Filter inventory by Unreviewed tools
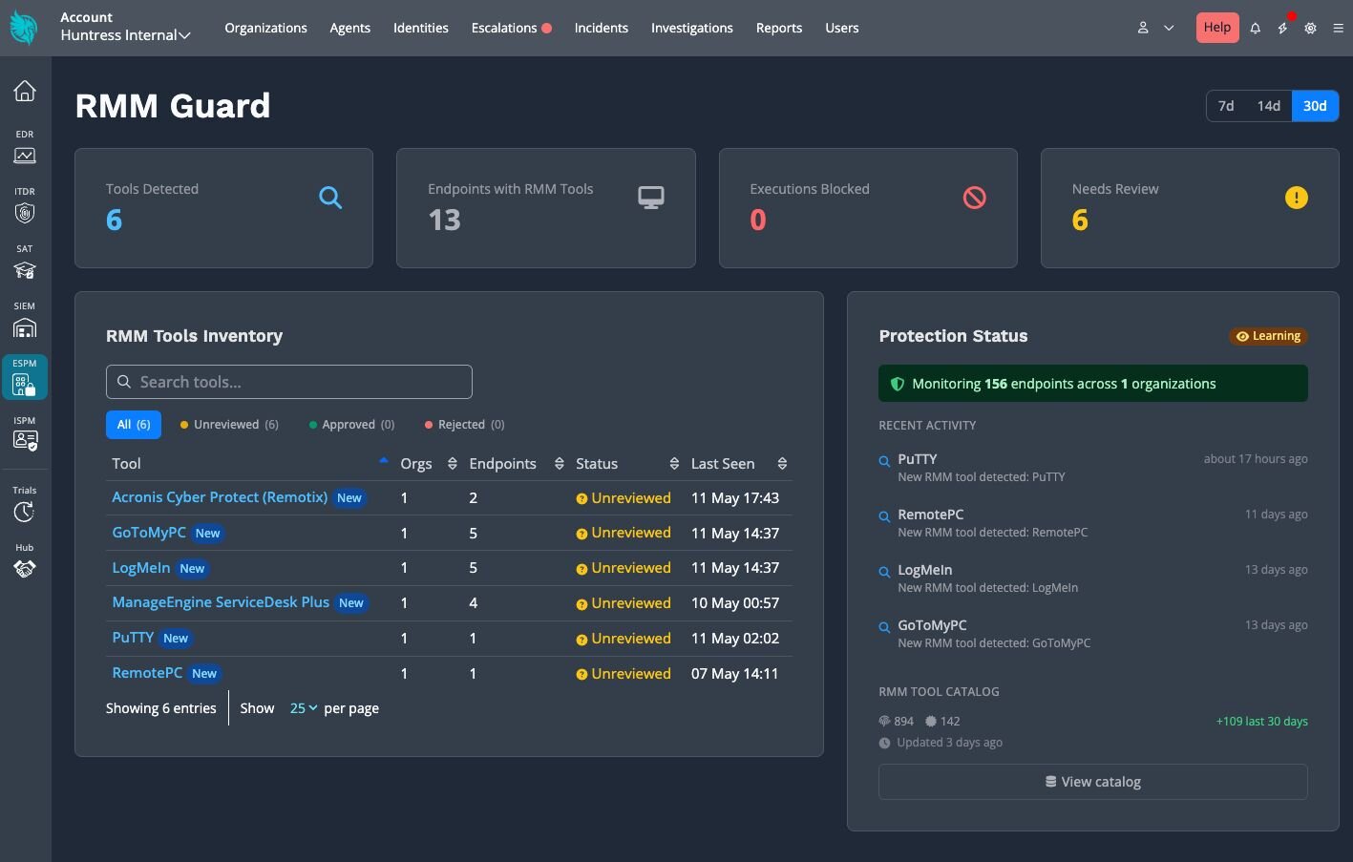Image resolution: width=1353 pixels, height=862 pixels. (x=229, y=425)
